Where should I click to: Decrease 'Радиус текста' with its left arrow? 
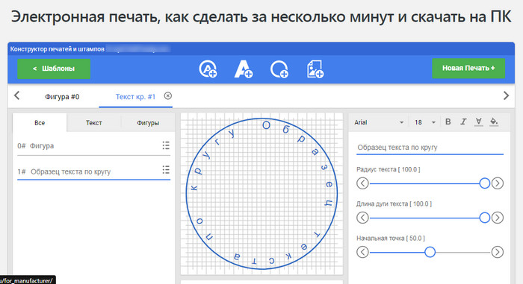(x=362, y=183)
